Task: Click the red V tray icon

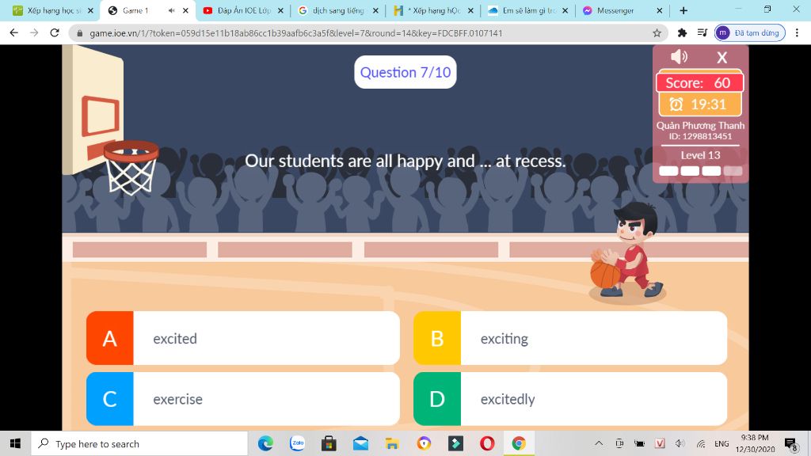Action: tap(660, 443)
